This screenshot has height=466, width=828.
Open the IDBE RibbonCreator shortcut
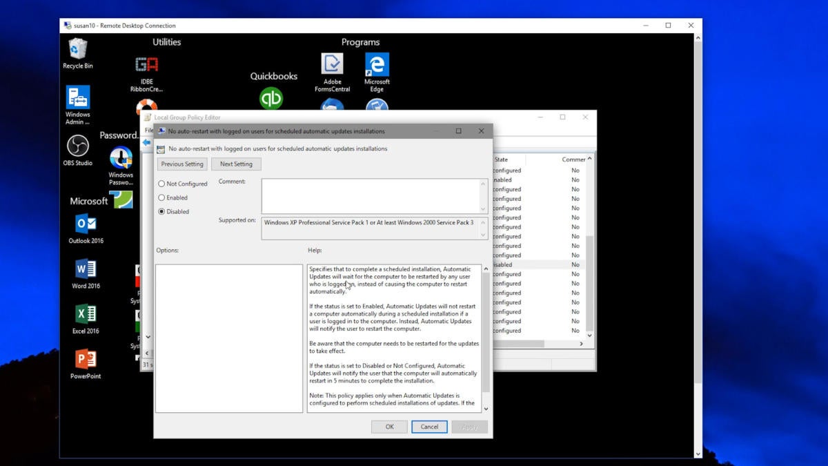[146, 75]
